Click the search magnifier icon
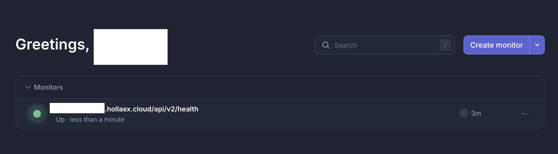The image size is (558, 154). tap(326, 45)
